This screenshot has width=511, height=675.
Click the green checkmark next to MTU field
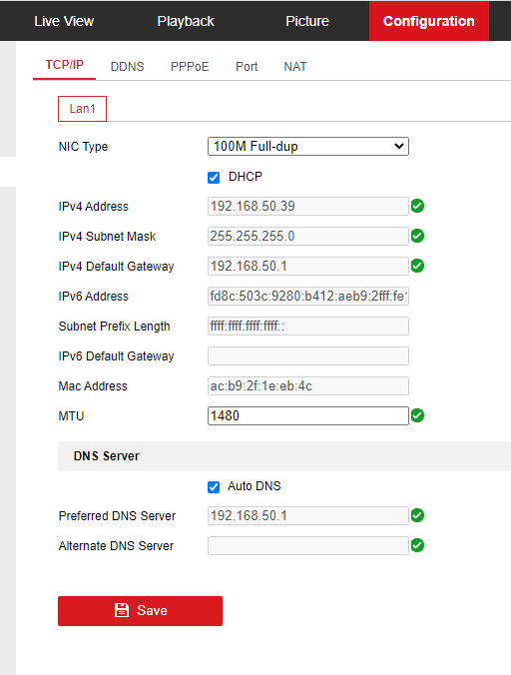click(417, 415)
